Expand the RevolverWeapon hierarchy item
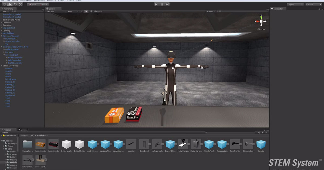The height and width of the screenshot is (170, 324). tap(2, 36)
